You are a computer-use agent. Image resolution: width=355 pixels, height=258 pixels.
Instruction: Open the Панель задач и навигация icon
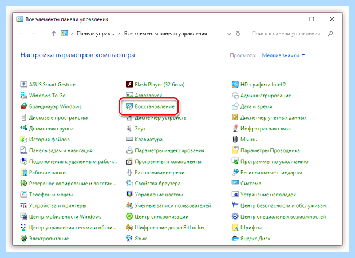[x=23, y=150]
